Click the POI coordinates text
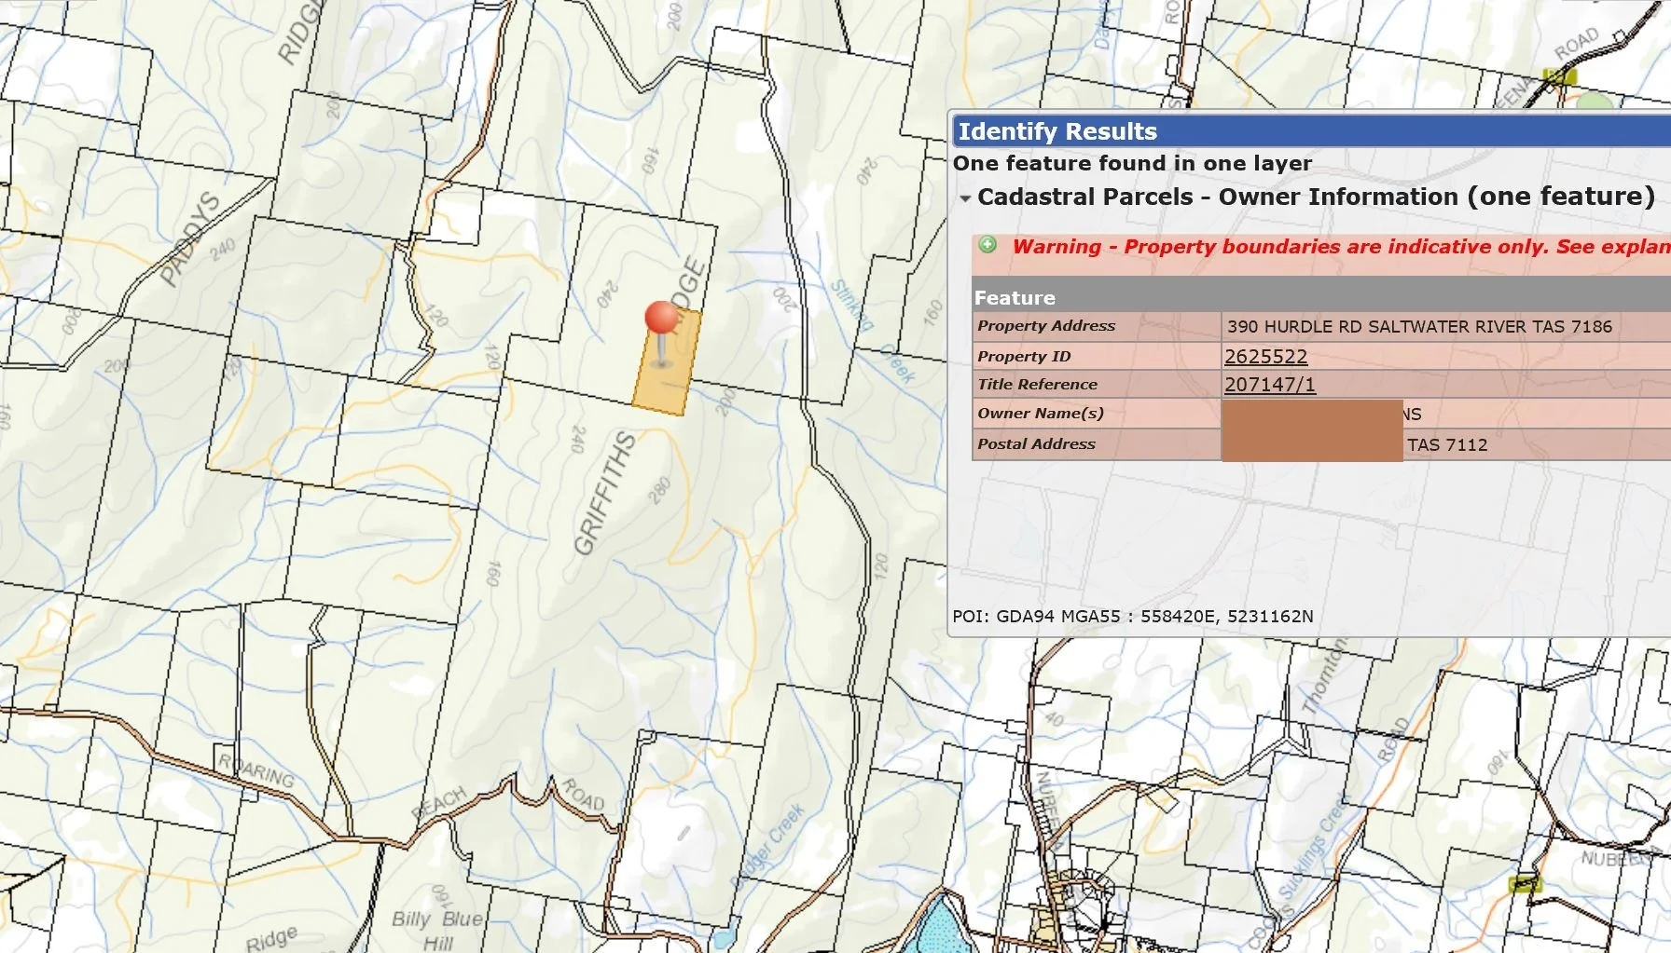Viewport: 1671px width, 953px height. 1132,616
